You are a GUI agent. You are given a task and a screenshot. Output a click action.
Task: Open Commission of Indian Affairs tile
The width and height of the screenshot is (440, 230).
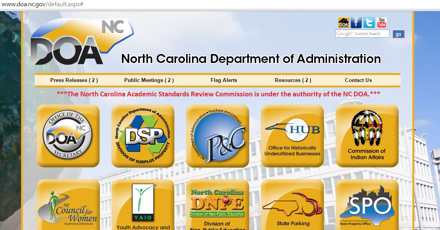click(x=367, y=136)
